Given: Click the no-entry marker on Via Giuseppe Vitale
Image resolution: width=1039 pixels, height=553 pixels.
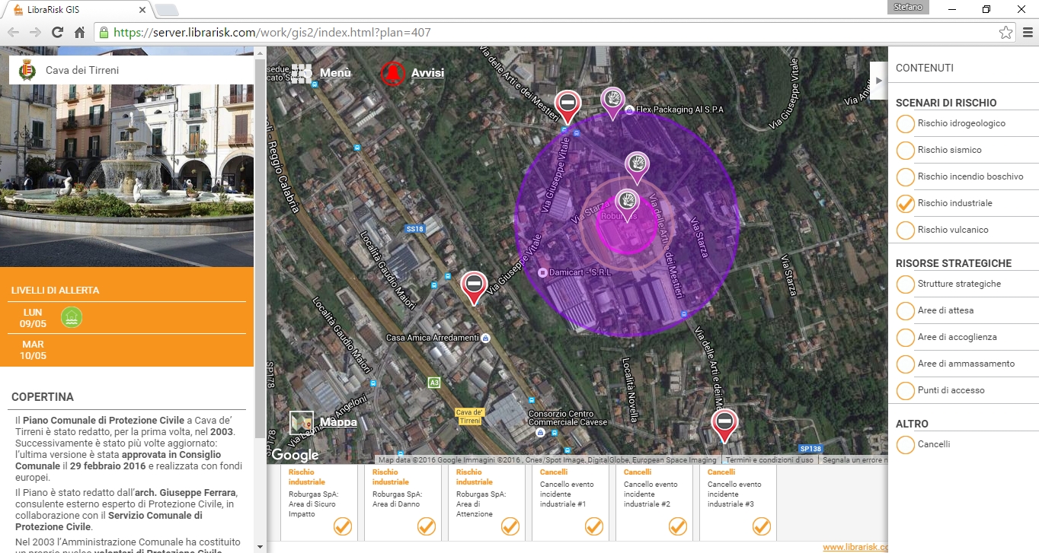Looking at the screenshot, I should click(x=474, y=288).
